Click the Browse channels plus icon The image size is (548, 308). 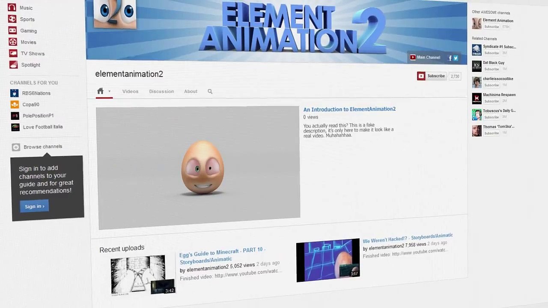pyautogui.click(x=16, y=147)
